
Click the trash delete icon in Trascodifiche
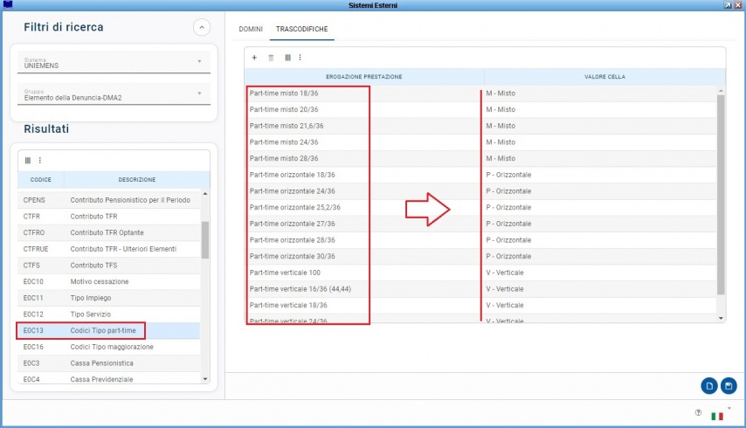(271, 58)
